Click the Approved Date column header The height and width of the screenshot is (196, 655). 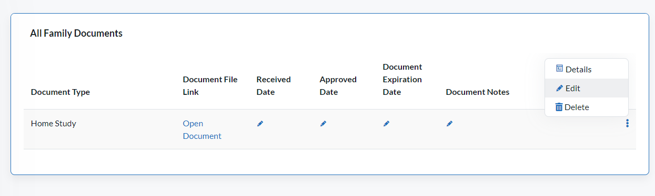338,86
